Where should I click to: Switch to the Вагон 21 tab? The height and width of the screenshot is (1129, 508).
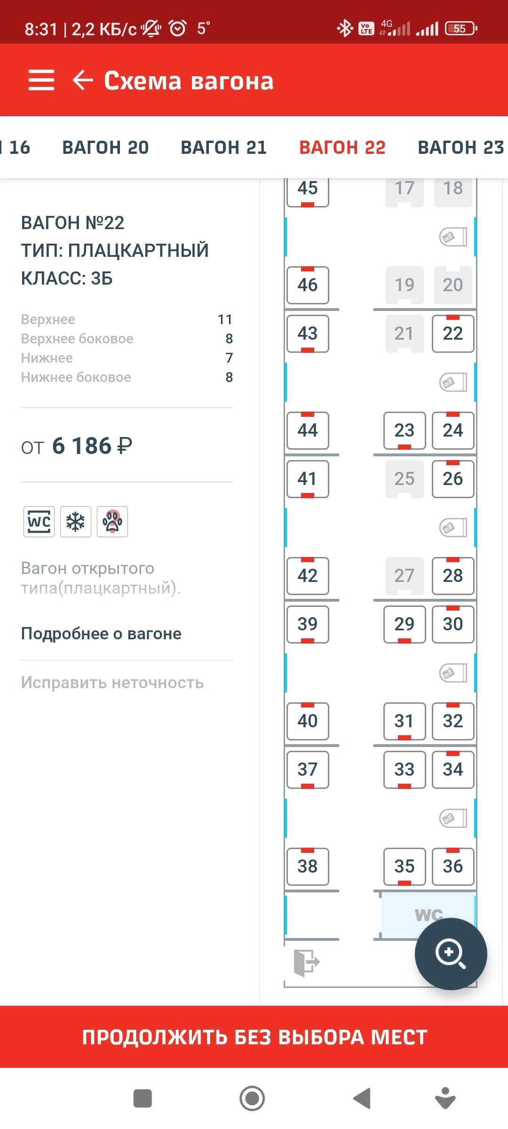click(224, 148)
